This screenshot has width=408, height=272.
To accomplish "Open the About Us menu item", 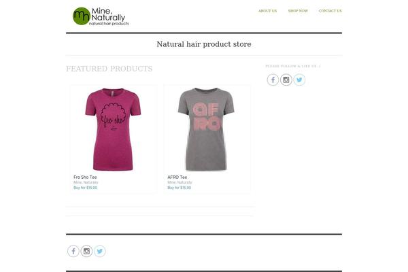I will [x=267, y=11].
